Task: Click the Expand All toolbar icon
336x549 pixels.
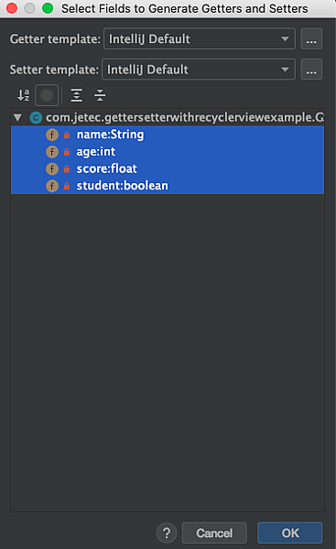Action: [76, 95]
